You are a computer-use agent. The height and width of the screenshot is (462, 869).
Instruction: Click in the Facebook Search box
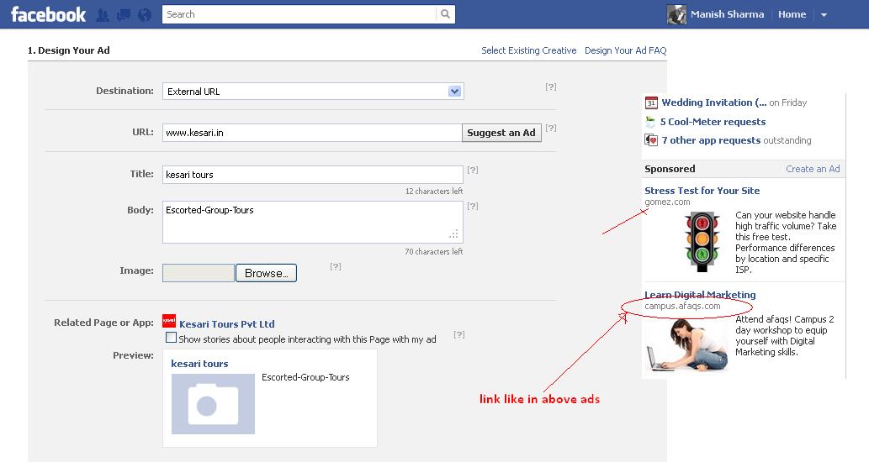click(x=299, y=14)
